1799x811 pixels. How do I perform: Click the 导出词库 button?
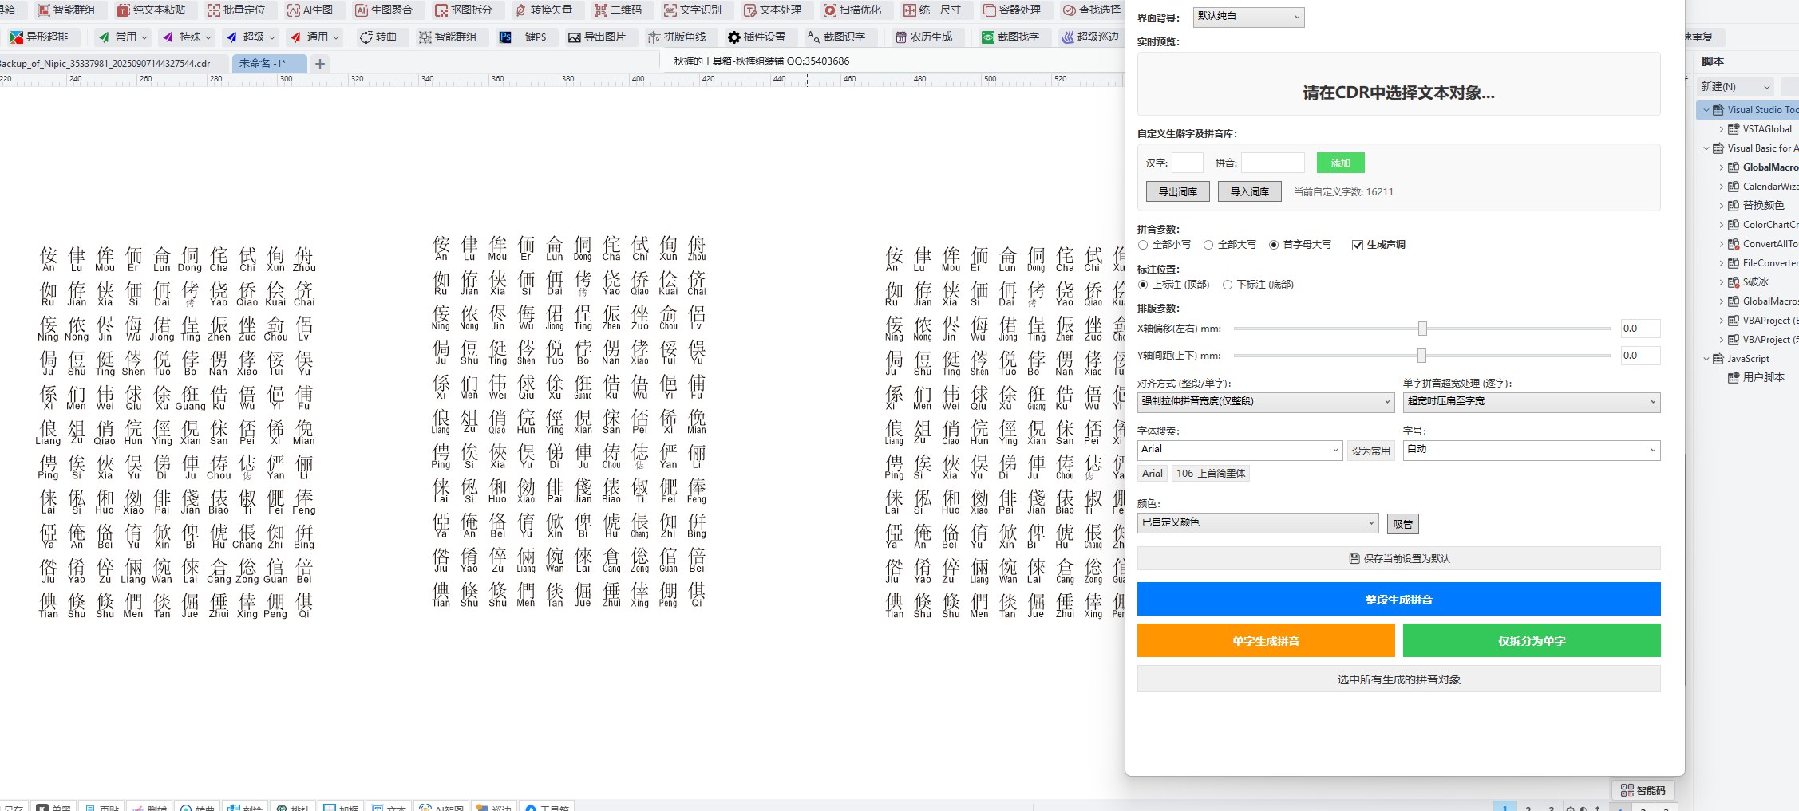click(1177, 191)
